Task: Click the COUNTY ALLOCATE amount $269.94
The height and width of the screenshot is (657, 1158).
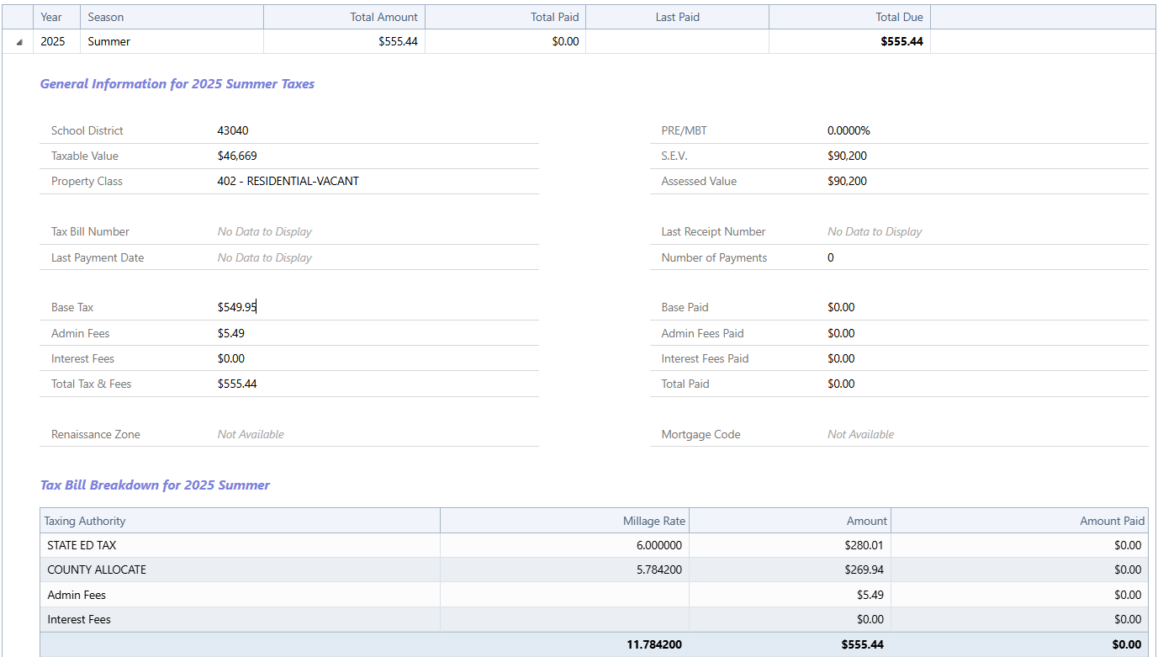Action: 864,570
